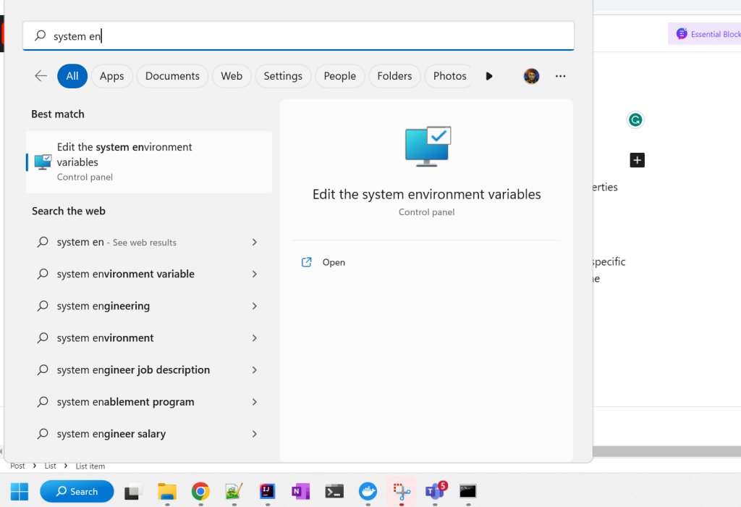This screenshot has width=741, height=507.
Task: Open the ellipsis options menu in search
Action: 560,76
